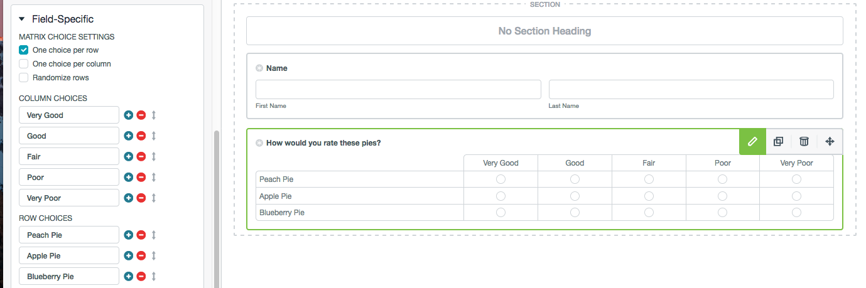The height and width of the screenshot is (288, 866).
Task: Uncheck One choice per row
Action: pyautogui.click(x=24, y=50)
